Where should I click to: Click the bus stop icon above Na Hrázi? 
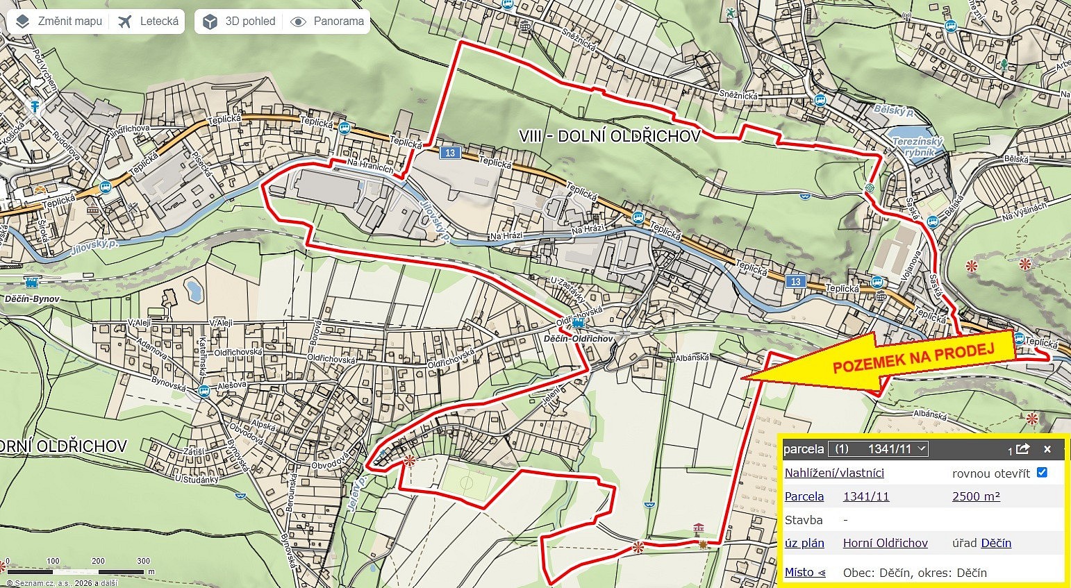click(638, 217)
